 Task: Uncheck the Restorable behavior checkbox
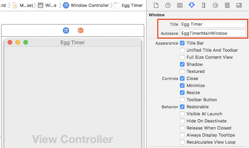click(x=182, y=107)
